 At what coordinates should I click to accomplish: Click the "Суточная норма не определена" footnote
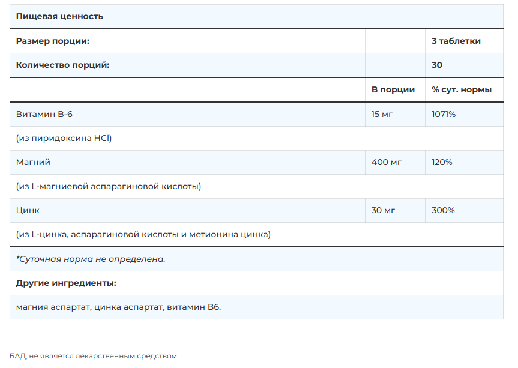point(91,259)
